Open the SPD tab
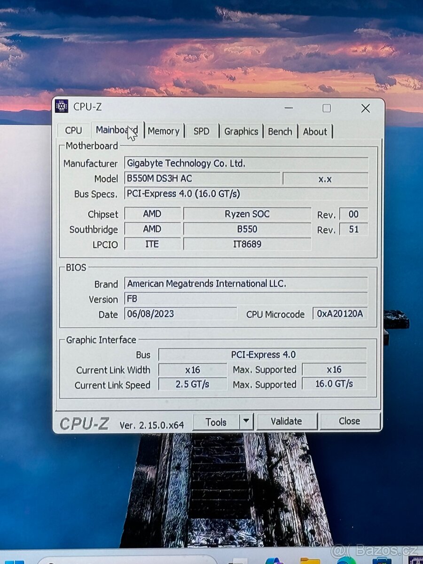The height and width of the screenshot is (564, 423). pos(201,132)
